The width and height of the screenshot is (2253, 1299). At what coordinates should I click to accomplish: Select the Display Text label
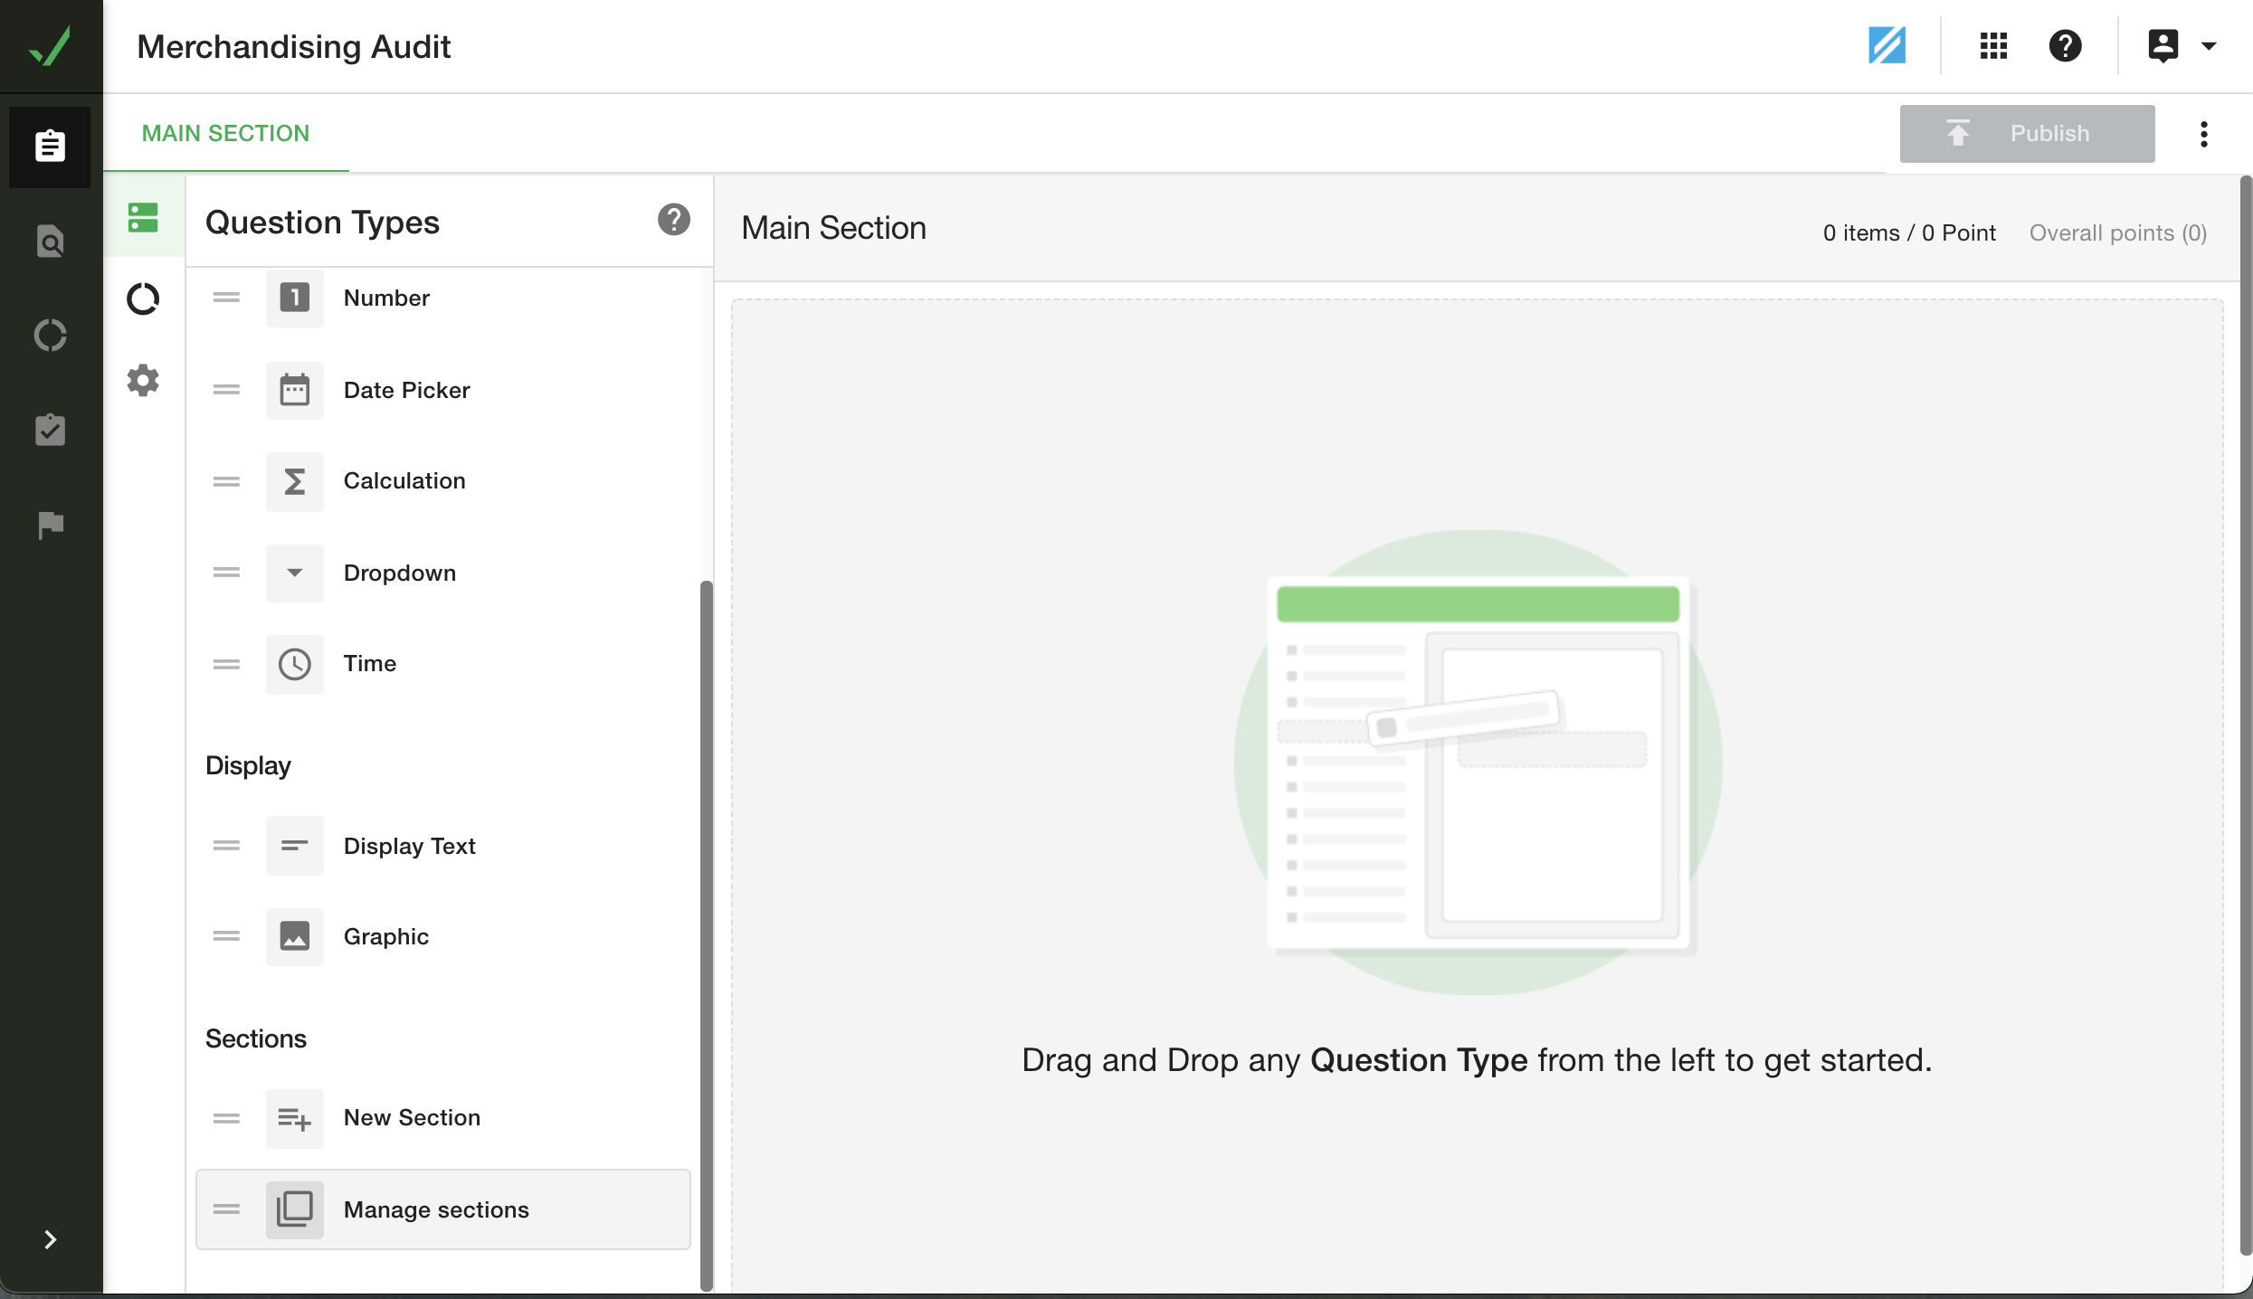click(x=410, y=846)
